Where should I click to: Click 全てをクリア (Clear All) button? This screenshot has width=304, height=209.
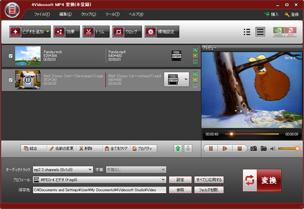[117, 149]
